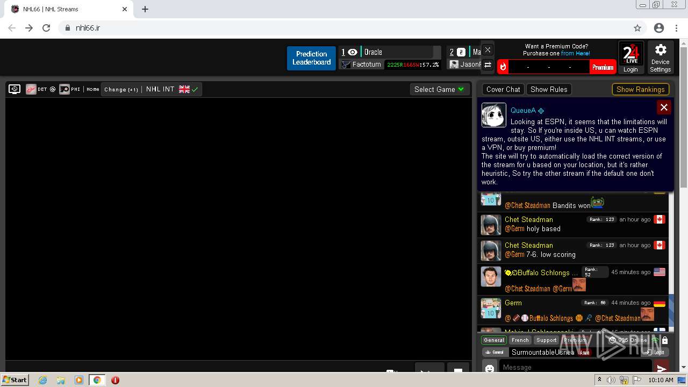Click the green connection signal icon

pyautogui.click(x=655, y=340)
